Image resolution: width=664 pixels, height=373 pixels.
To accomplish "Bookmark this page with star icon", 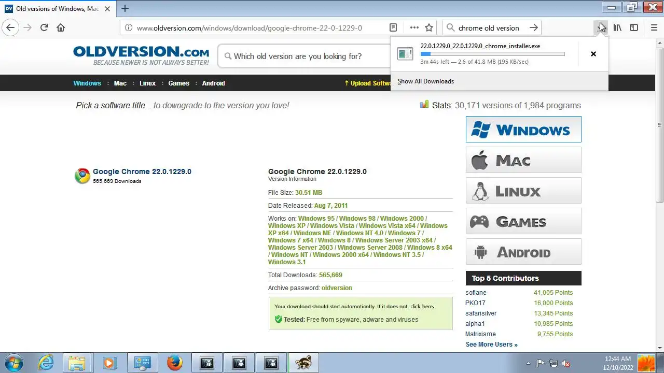I will [429, 28].
